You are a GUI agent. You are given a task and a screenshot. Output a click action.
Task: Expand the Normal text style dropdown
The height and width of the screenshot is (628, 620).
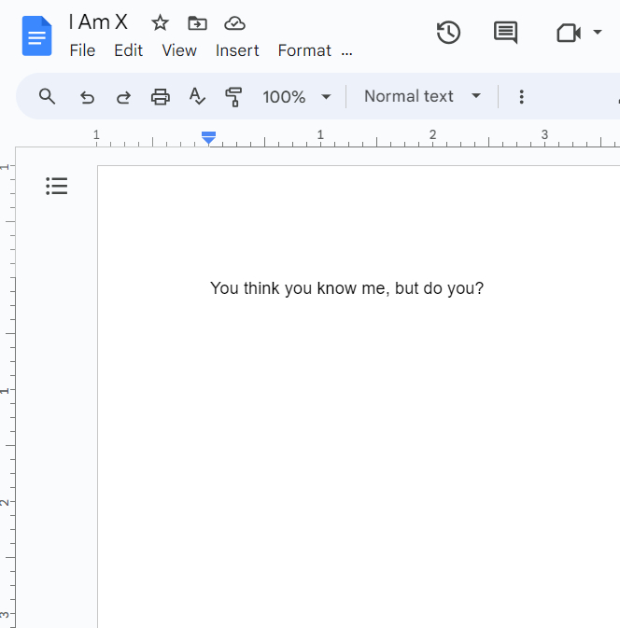[x=422, y=96]
